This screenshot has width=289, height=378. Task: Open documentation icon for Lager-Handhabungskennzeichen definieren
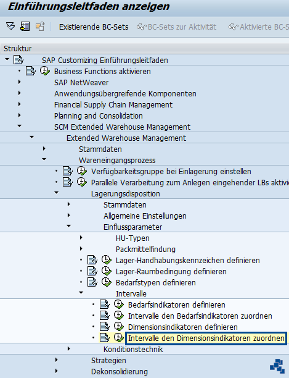[92, 260]
